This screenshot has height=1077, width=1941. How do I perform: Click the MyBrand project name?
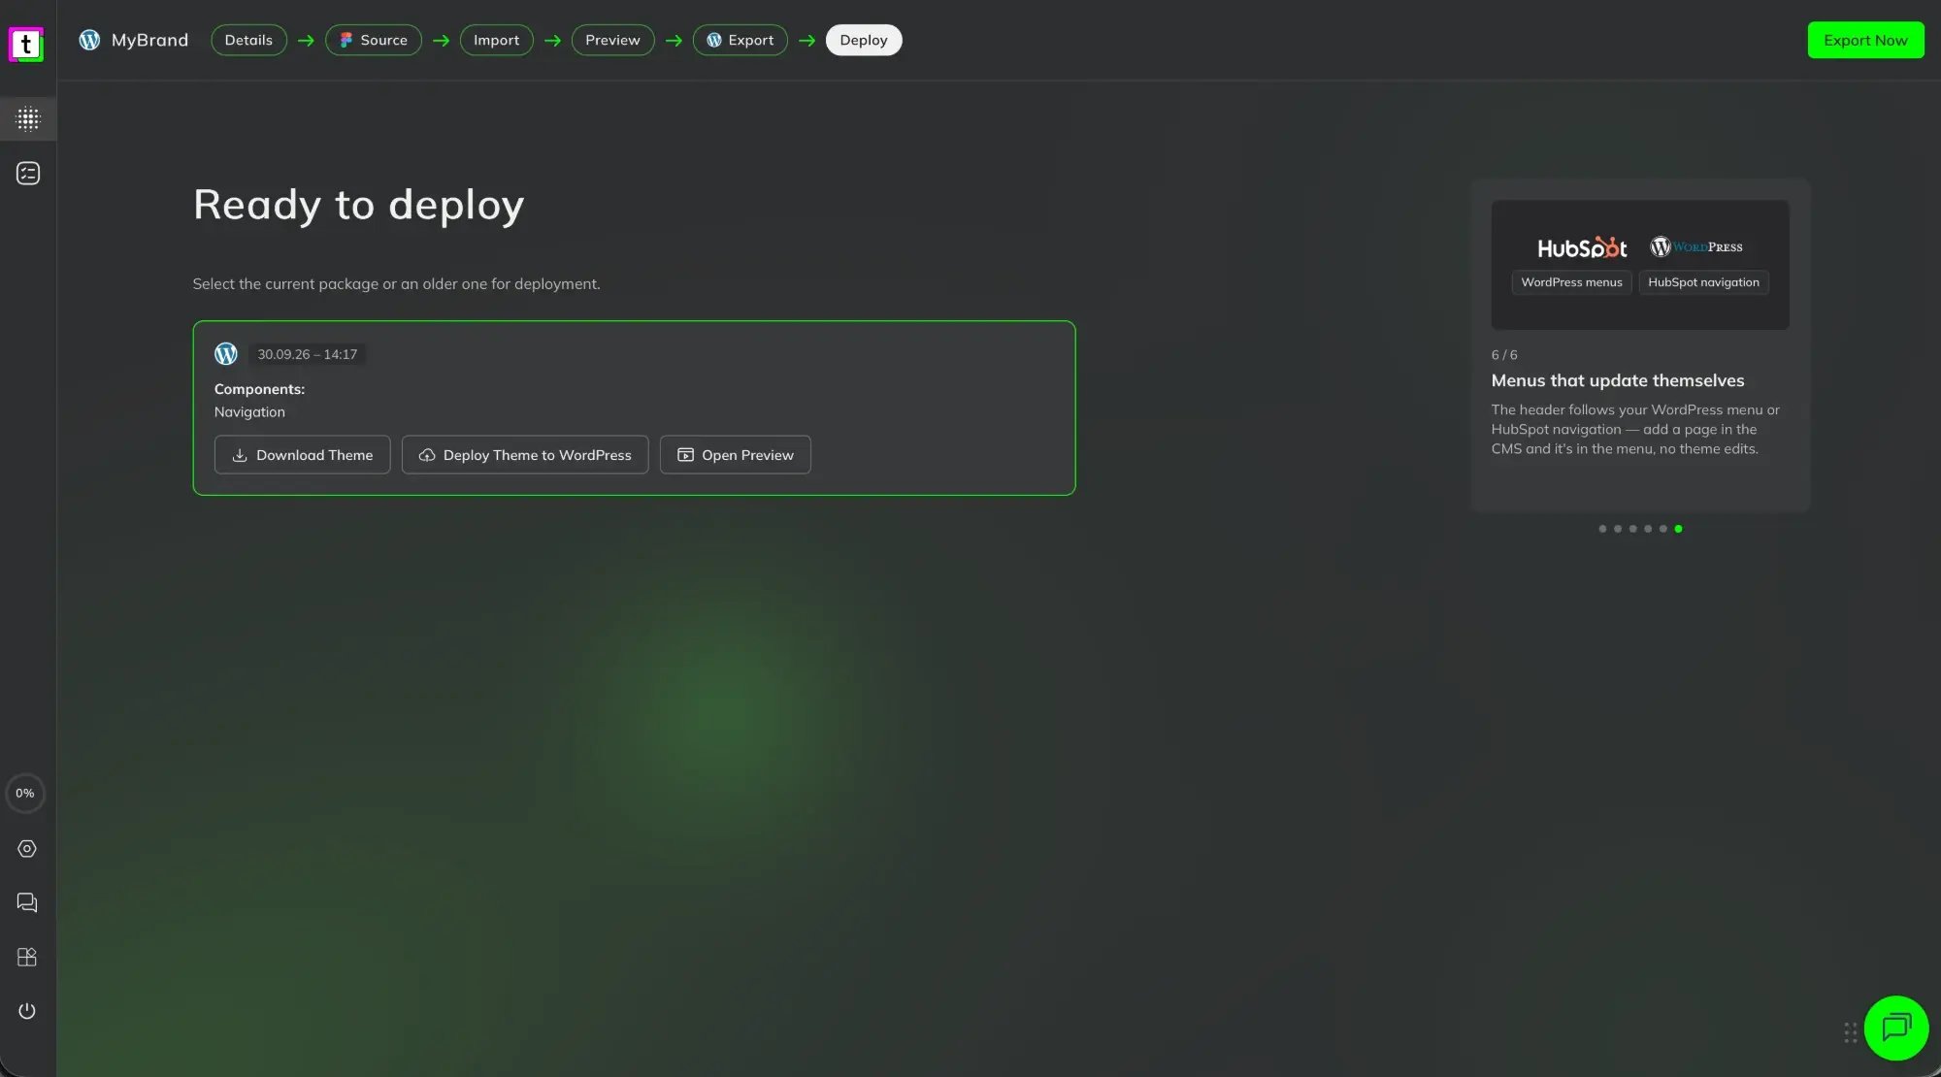149,40
